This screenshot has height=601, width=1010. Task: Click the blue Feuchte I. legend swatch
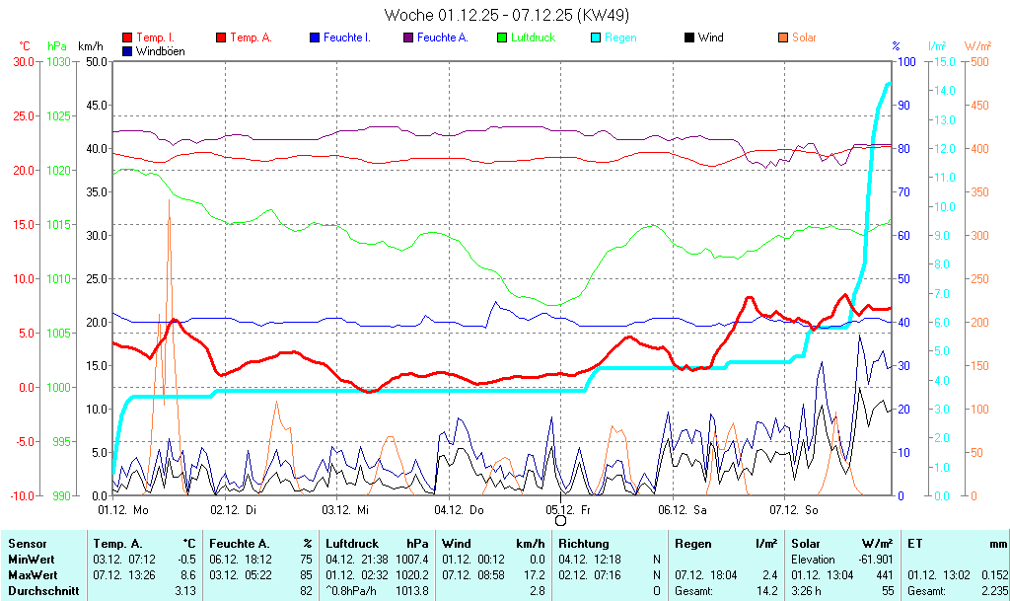315,38
